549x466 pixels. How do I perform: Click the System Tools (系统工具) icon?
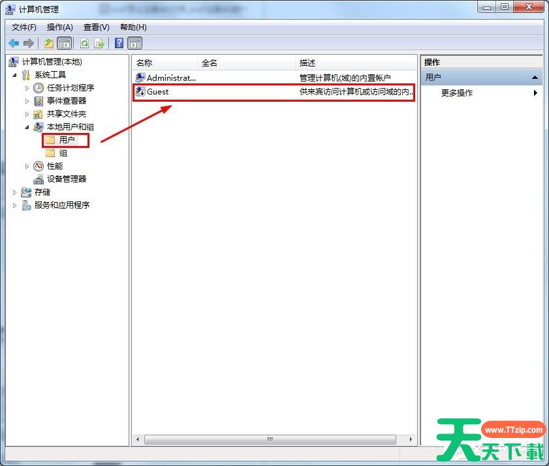coord(26,75)
